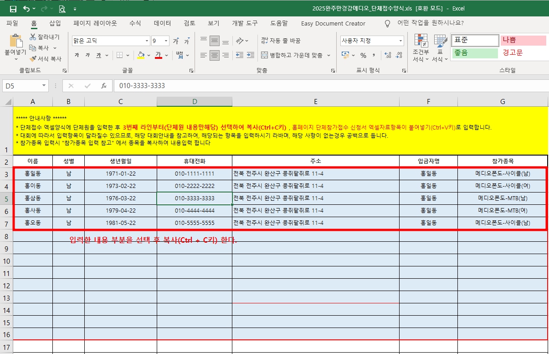Viewport: 549px width, 354px height.
Task: Switch to the 데이터 ribbon tab
Action: point(162,23)
